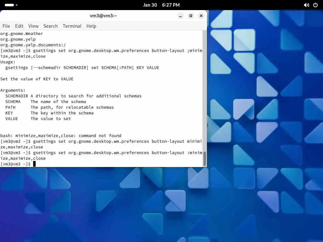Open the Help menu
Image resolution: width=323 pixels, height=242 pixels.
pyautogui.click(x=91, y=26)
